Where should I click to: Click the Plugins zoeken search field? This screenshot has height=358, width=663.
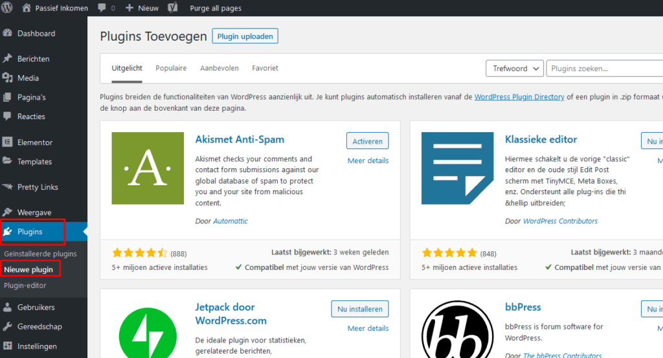[605, 69]
